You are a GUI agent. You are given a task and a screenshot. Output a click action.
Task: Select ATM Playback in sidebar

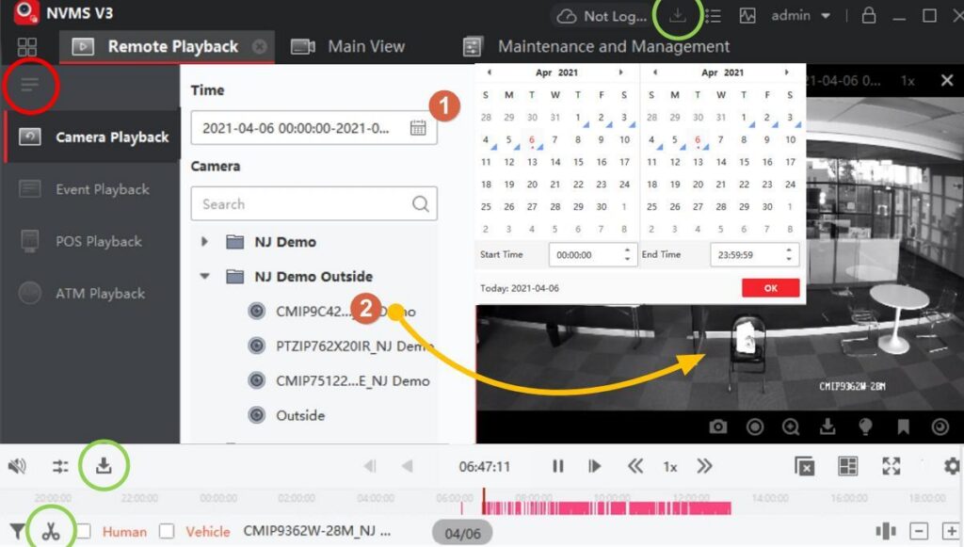click(x=92, y=294)
